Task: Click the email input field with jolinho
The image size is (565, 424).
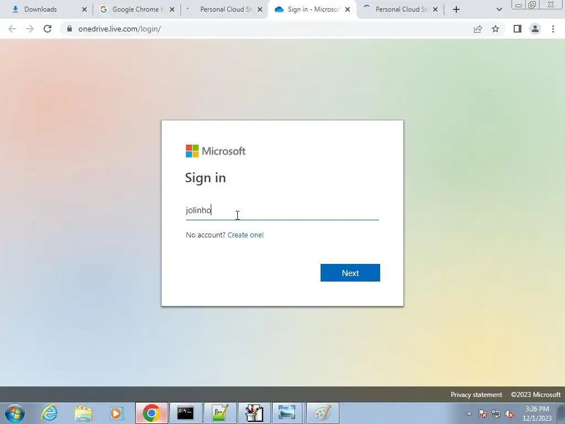Action: [x=282, y=210]
